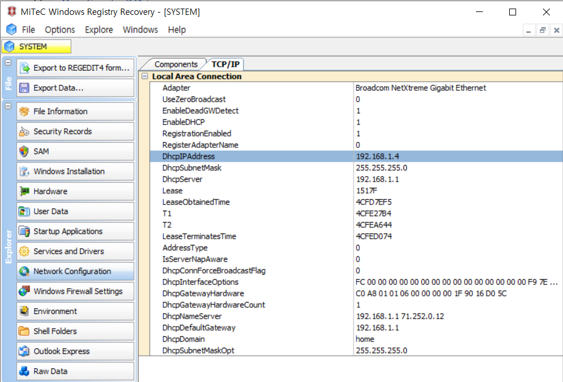Select the RegistrationEnabled row

click(x=356, y=134)
